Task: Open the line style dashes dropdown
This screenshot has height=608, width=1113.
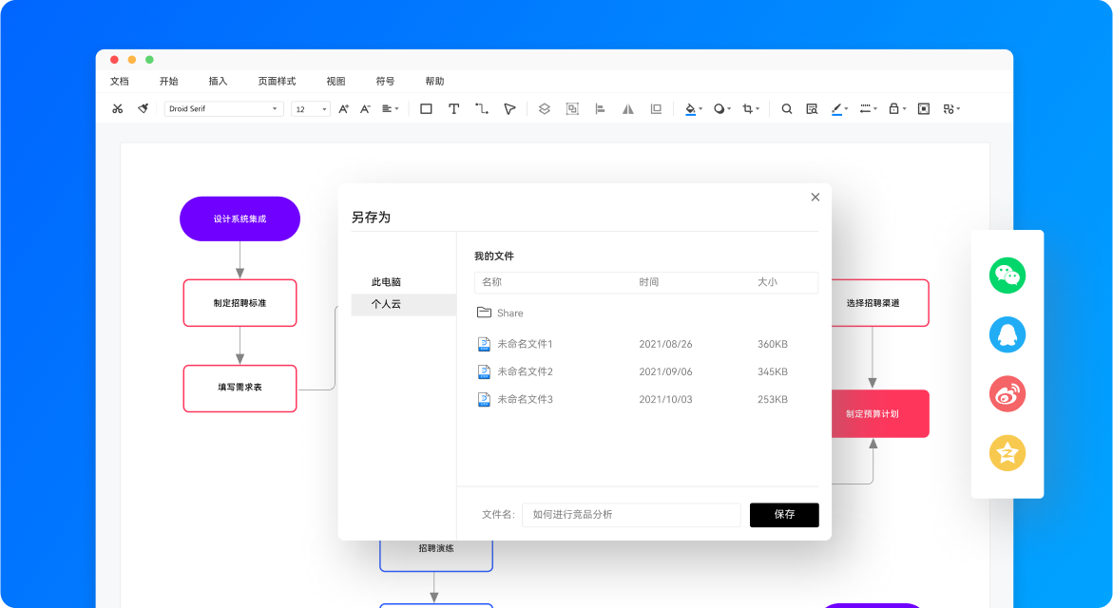Action: tap(868, 108)
